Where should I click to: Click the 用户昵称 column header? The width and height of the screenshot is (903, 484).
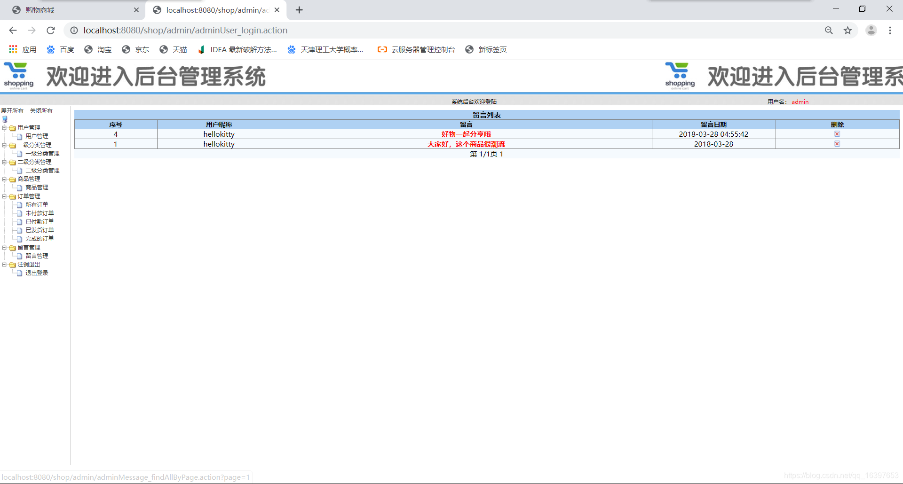pyautogui.click(x=219, y=125)
